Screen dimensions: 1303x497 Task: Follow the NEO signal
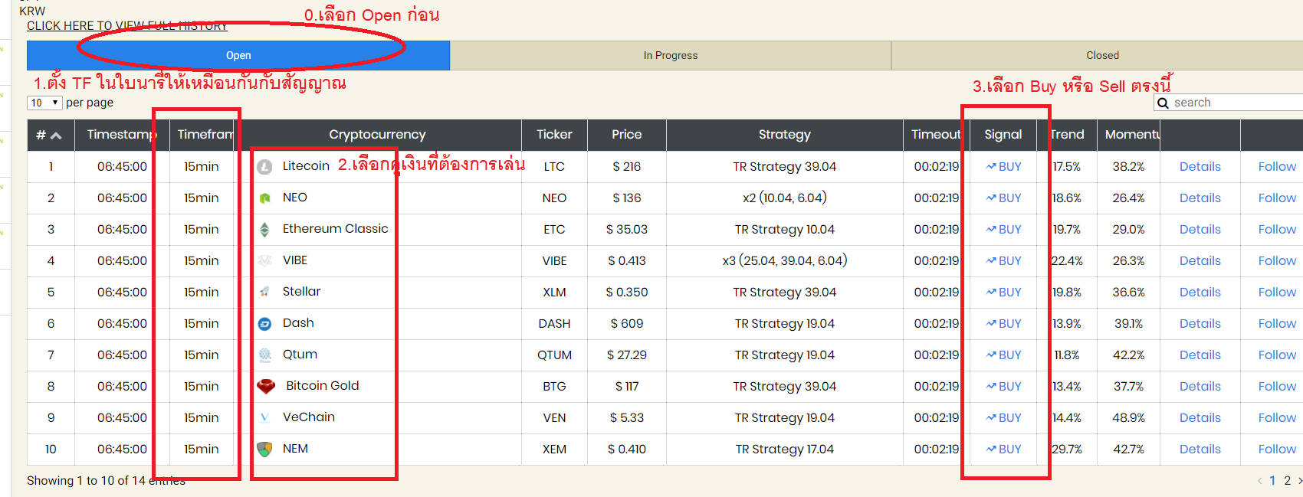[x=1277, y=198]
